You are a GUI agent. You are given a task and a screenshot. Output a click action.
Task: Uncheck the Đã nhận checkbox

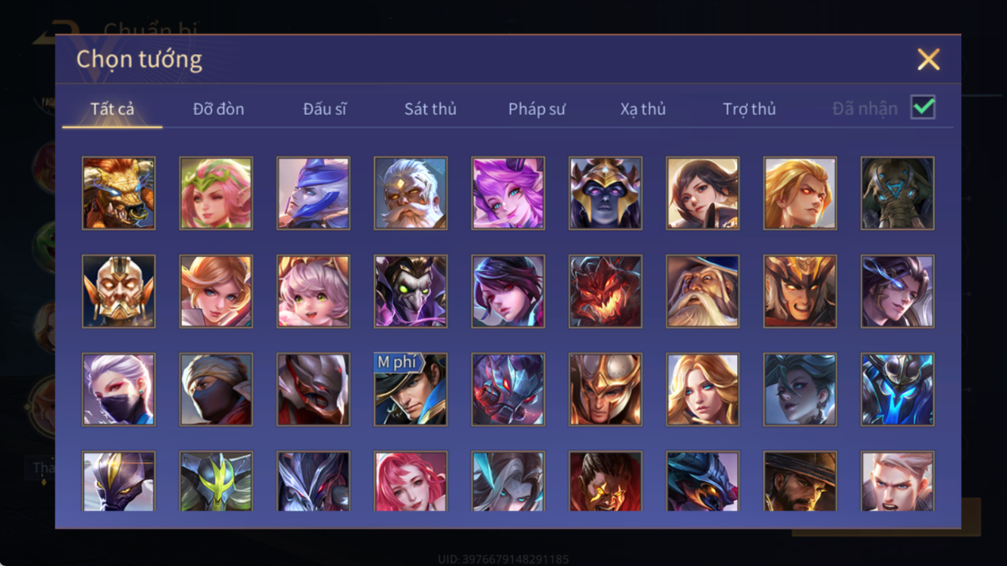(x=923, y=107)
